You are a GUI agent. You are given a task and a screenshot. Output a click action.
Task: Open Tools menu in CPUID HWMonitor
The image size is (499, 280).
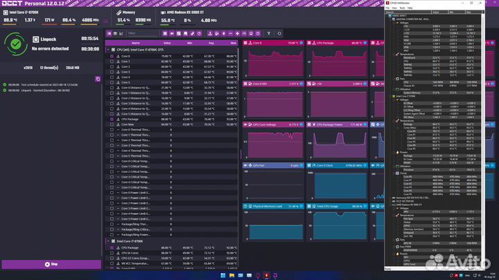click(x=402, y=8)
